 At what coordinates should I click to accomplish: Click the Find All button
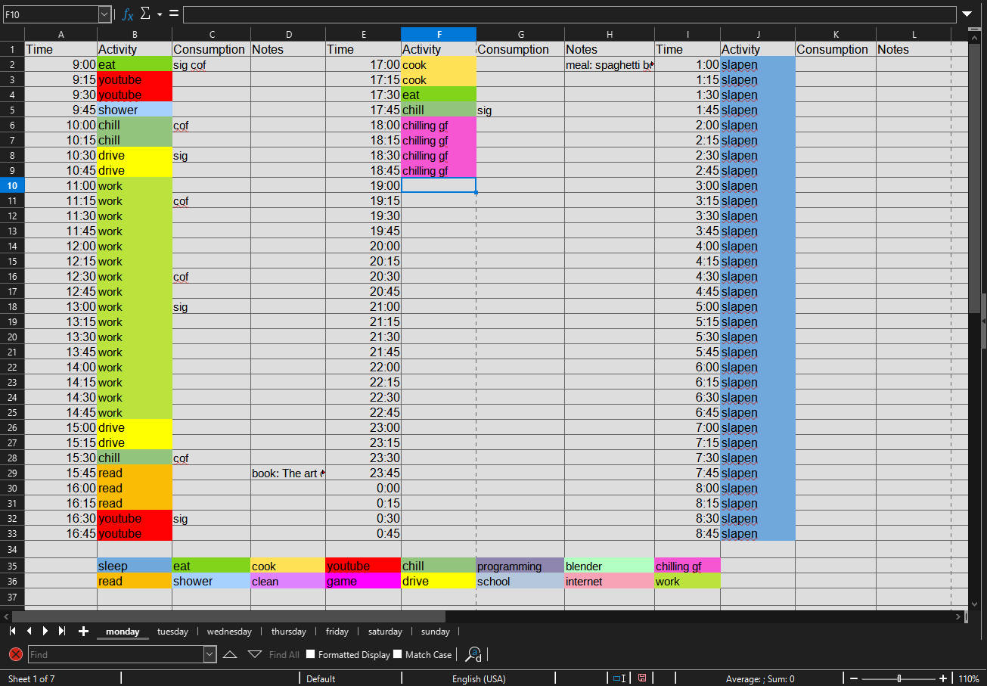(284, 655)
